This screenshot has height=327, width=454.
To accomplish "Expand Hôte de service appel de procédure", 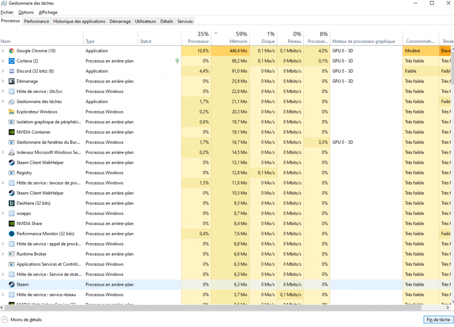I will pos(3,244).
